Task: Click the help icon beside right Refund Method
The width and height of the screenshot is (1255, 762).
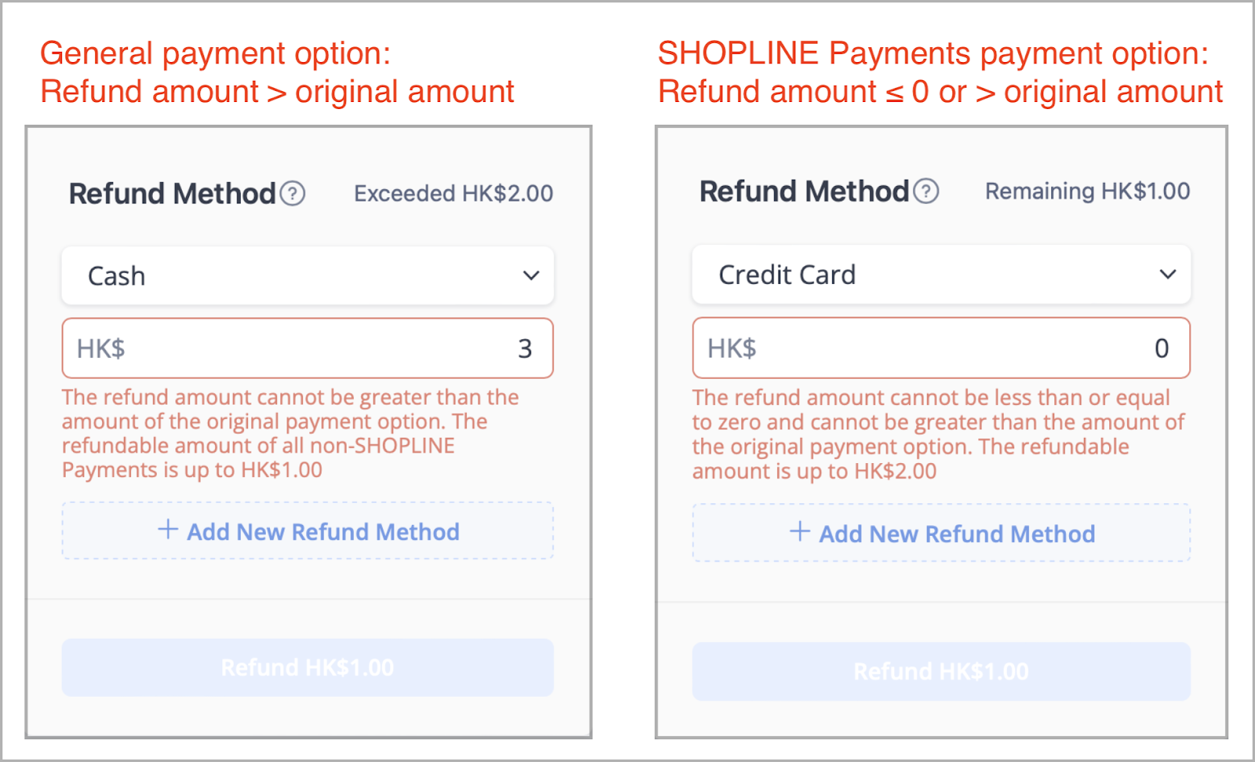Action: point(926,191)
